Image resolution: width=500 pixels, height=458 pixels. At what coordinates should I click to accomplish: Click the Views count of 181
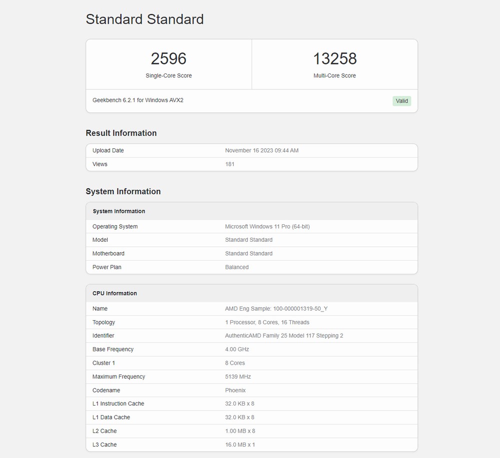point(229,164)
